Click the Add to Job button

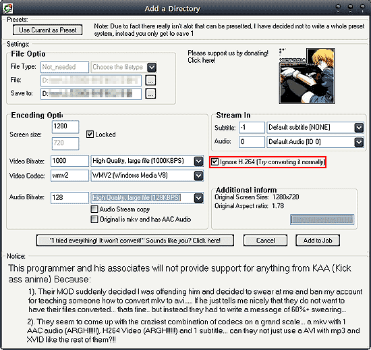[x=318, y=241]
